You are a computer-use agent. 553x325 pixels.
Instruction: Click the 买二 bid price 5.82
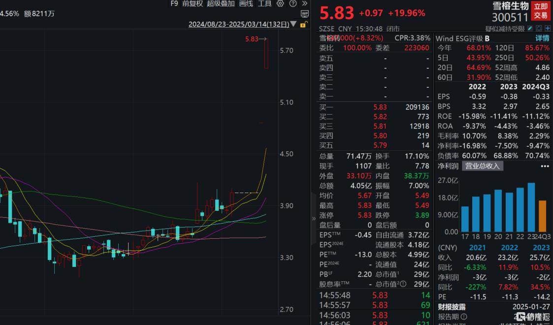point(380,117)
